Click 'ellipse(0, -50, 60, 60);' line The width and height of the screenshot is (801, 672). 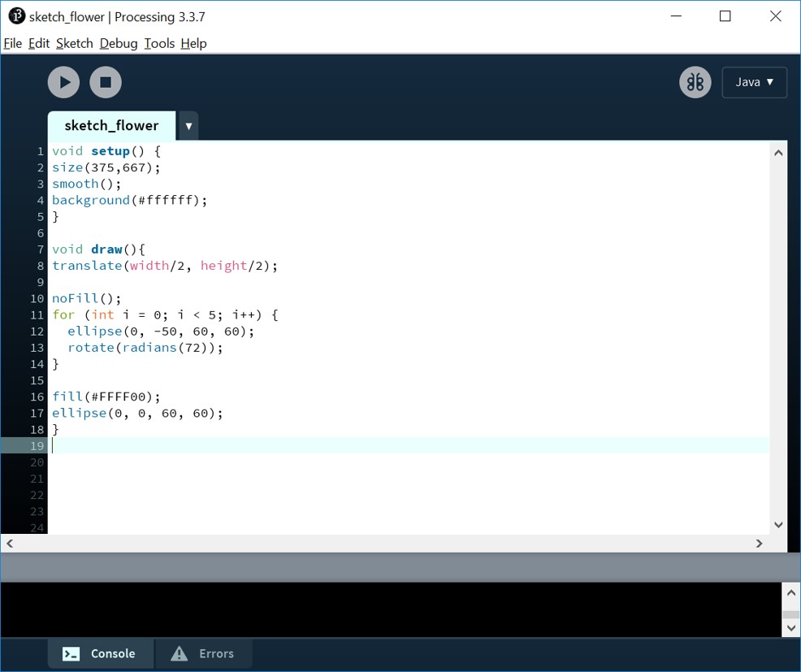[x=160, y=332]
